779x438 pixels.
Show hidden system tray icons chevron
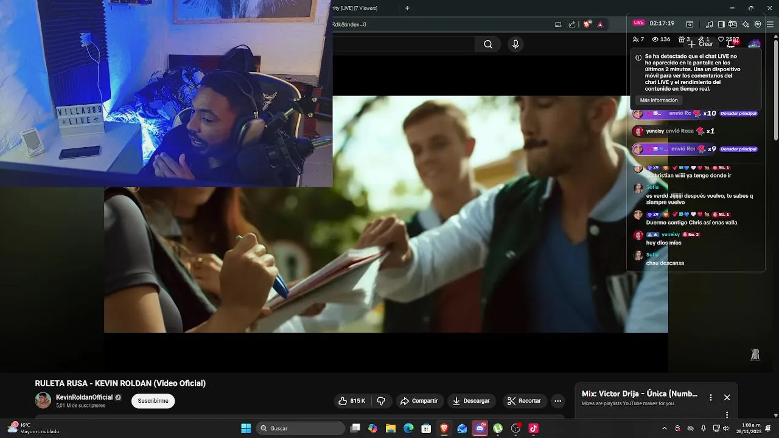tap(664, 428)
